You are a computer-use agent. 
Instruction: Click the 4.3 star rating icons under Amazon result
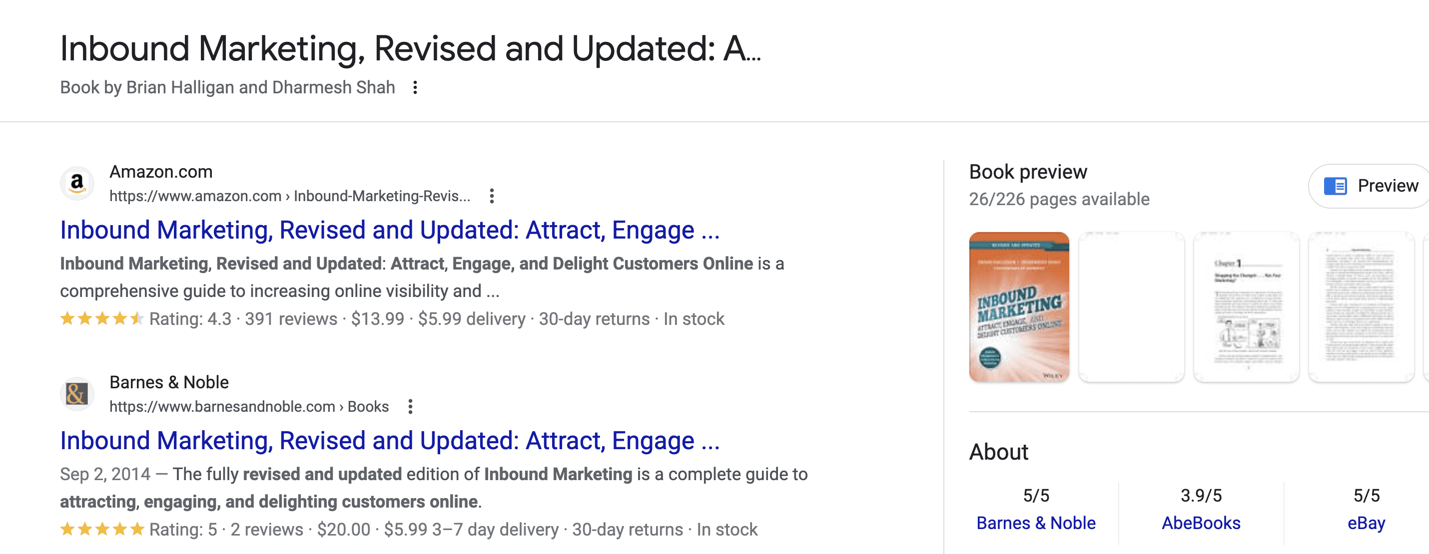[101, 318]
